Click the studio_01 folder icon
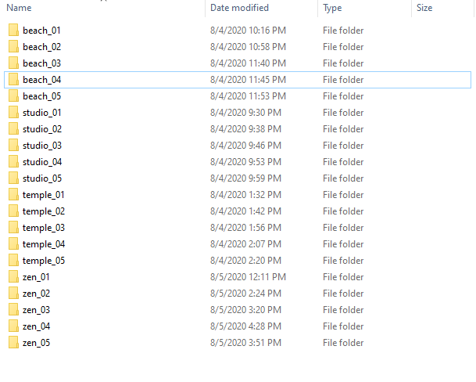This screenshot has height=382, width=476. tap(13, 112)
